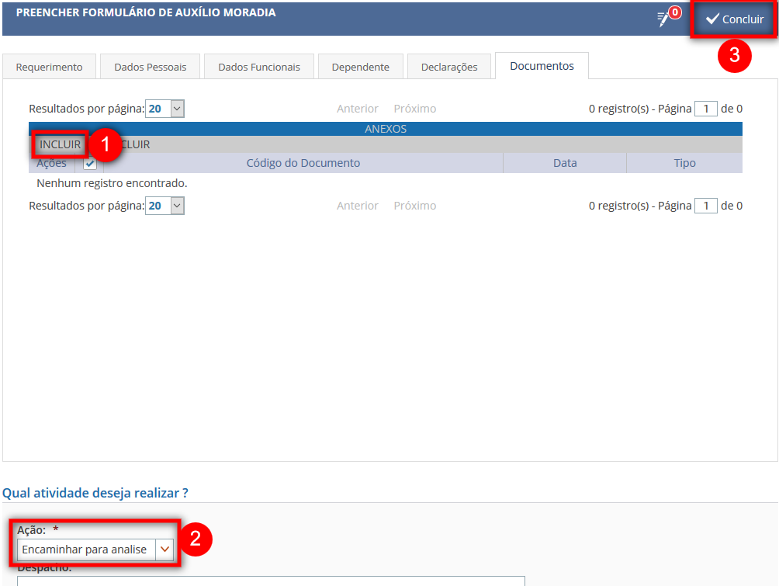This screenshot has width=779, height=586.
Task: Click the bottom page number input field
Action: coord(705,206)
